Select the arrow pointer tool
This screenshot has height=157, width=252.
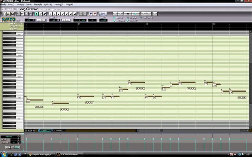pos(36,14)
